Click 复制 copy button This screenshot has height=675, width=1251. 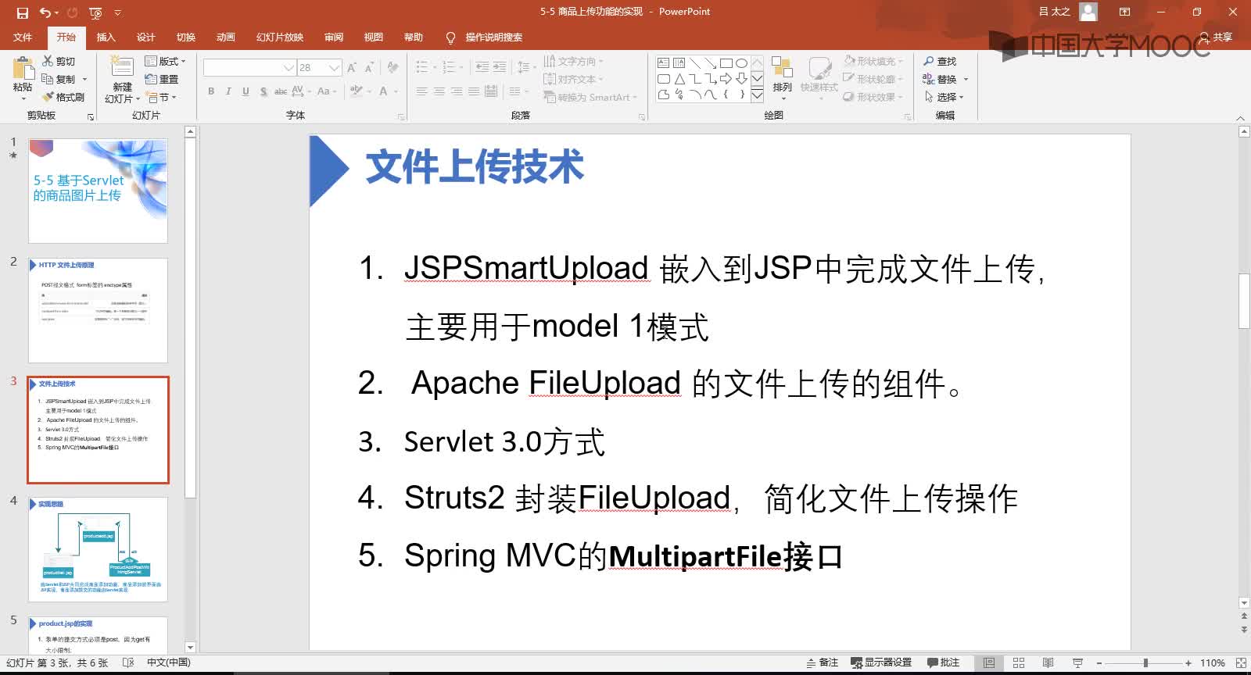click(x=59, y=79)
